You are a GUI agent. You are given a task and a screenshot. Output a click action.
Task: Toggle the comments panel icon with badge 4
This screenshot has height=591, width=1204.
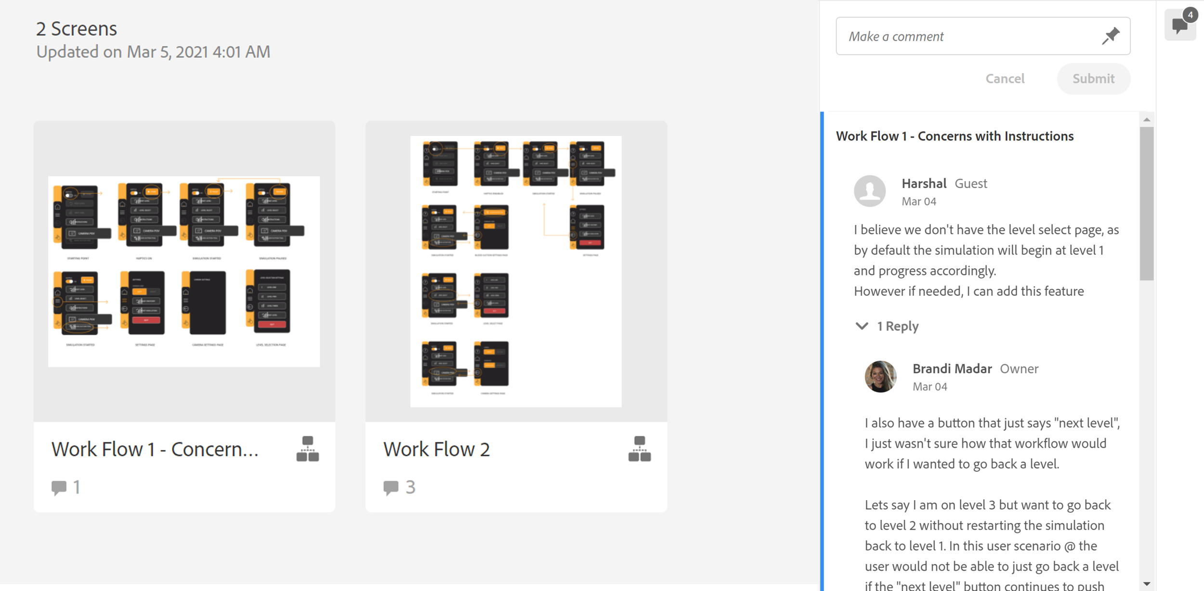[1180, 25]
